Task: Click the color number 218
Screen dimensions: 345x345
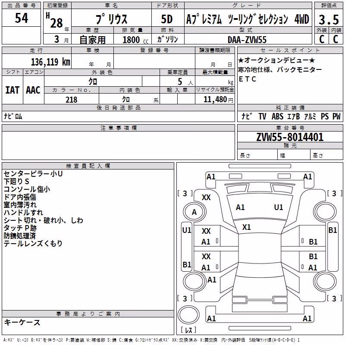Action: [71, 100]
